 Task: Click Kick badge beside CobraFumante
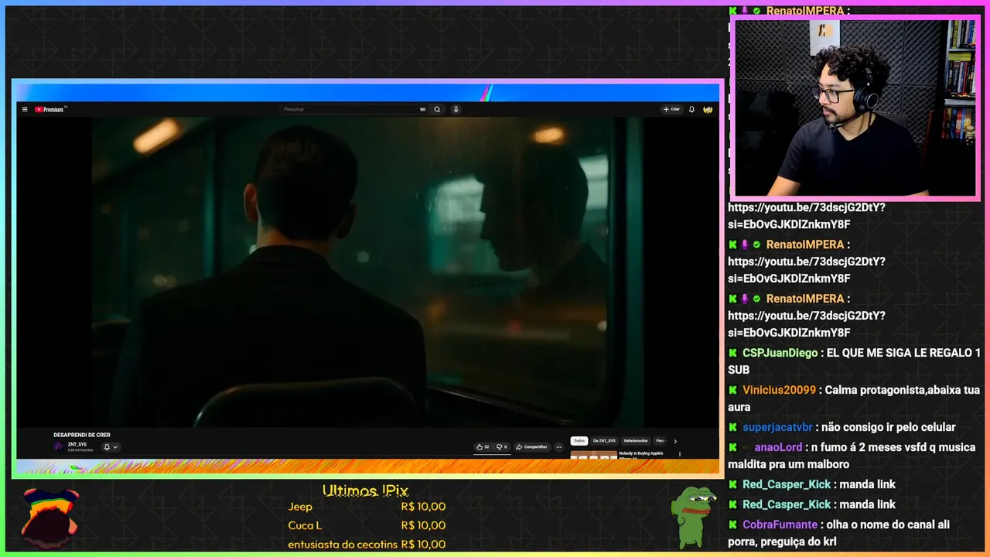pyautogui.click(x=733, y=525)
